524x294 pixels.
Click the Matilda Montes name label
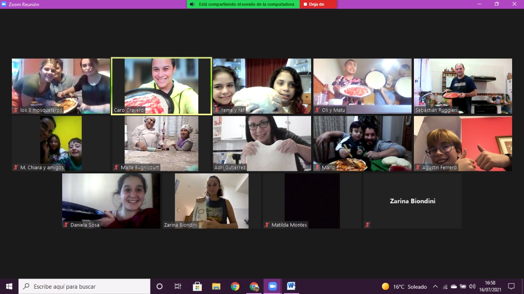pos(289,225)
